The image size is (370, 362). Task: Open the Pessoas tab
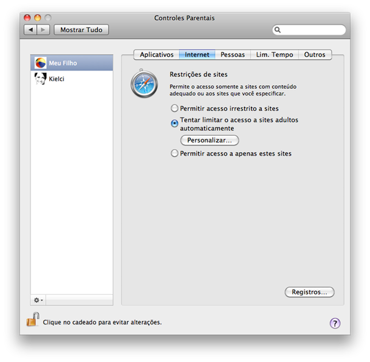click(232, 55)
